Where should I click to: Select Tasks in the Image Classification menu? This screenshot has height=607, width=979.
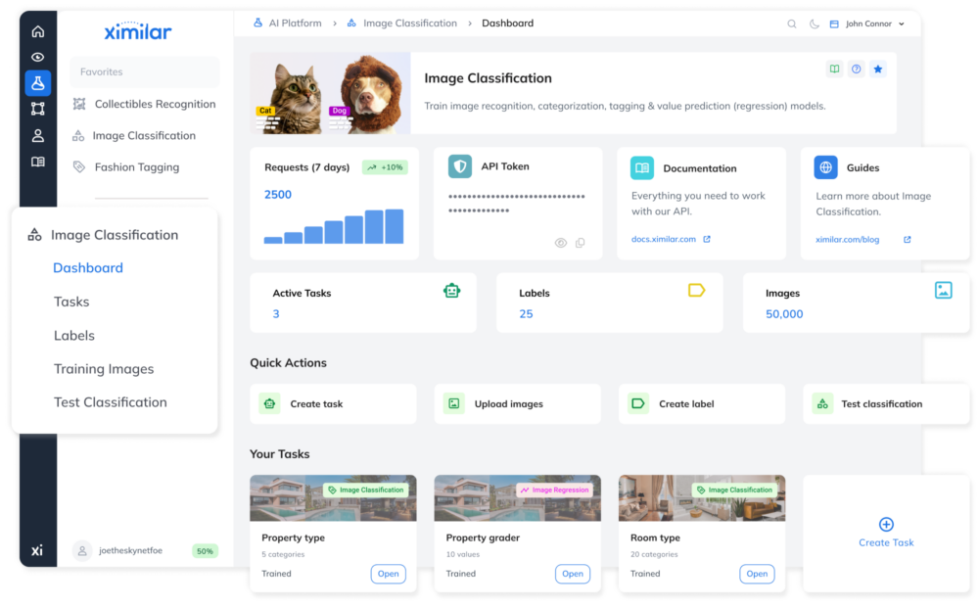[72, 302]
